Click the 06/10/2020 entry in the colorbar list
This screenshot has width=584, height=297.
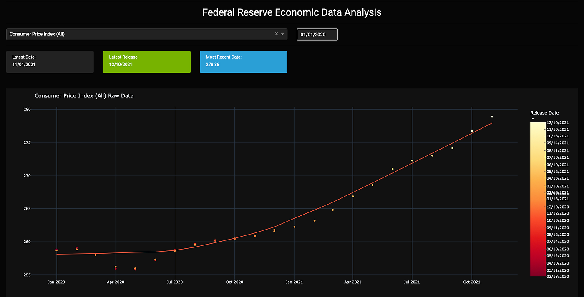[x=557, y=249]
